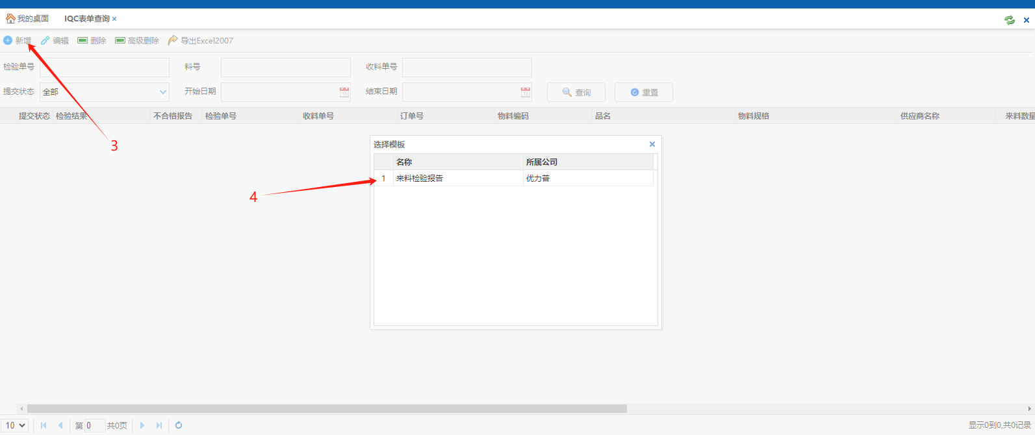Screen dimensions: 1035x435
Task: Click the 高级删除 (advanced delete) icon
Action: 120,40
